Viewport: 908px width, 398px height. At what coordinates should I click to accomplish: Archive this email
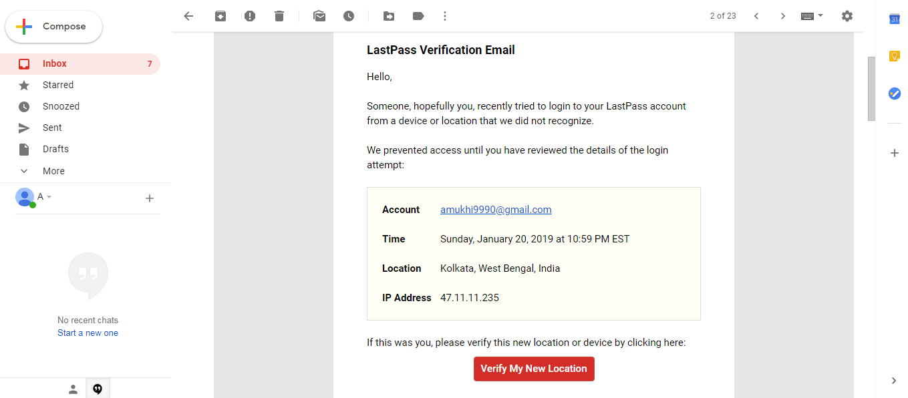click(220, 16)
